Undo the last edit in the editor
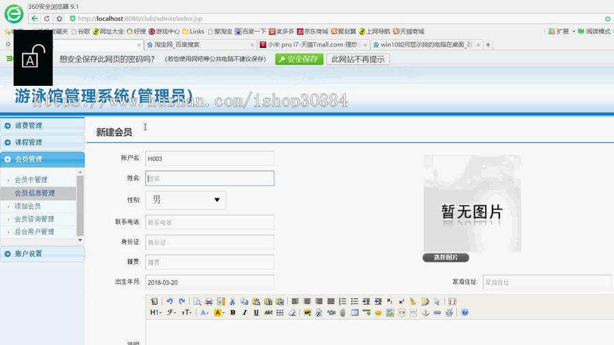The height and width of the screenshot is (345, 614). pyautogui.click(x=170, y=301)
